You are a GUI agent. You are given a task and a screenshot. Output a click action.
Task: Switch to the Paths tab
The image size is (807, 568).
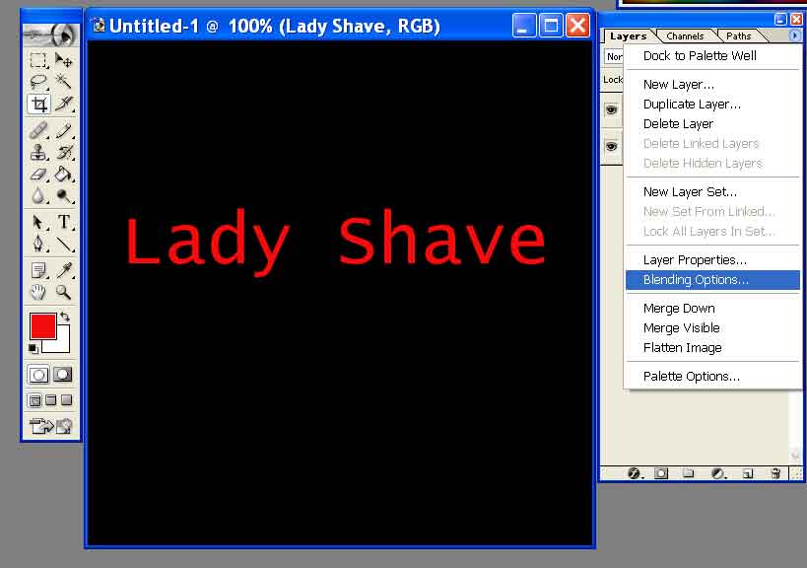pyautogui.click(x=739, y=36)
